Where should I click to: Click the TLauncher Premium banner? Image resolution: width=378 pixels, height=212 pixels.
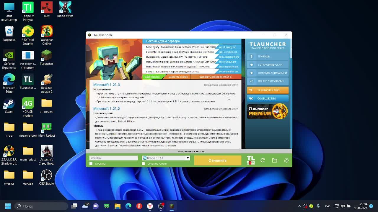[268, 111]
